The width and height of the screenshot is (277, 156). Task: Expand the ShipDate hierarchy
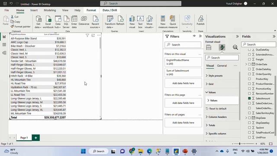pyautogui.click(x=246, y=118)
